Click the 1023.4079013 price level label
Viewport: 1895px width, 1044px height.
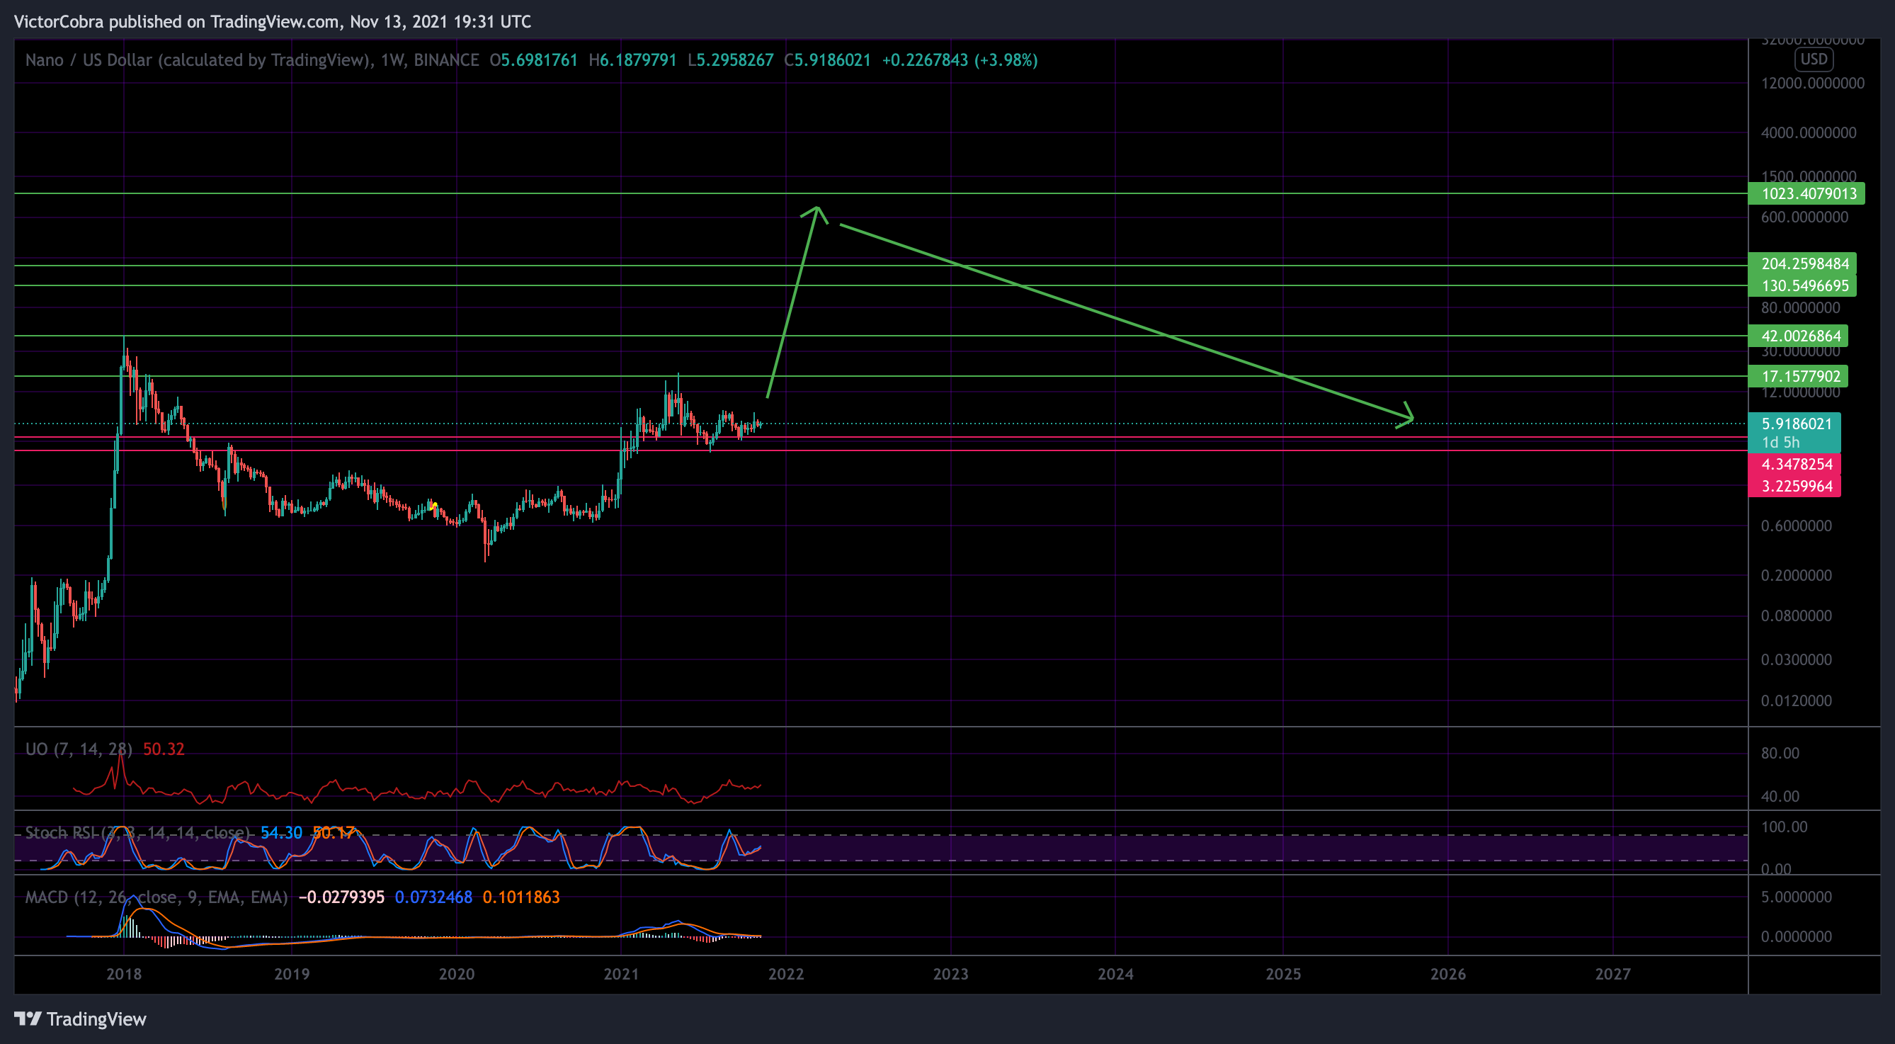[x=1806, y=193]
